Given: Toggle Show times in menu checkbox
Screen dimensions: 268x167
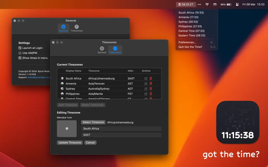Looking at the screenshot, I should point(20,58).
